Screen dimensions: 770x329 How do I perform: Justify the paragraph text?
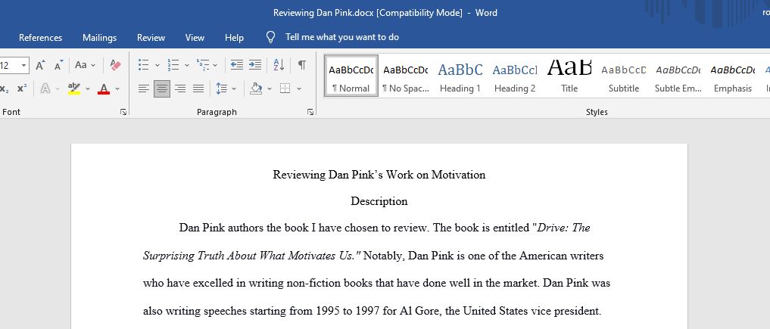point(198,88)
